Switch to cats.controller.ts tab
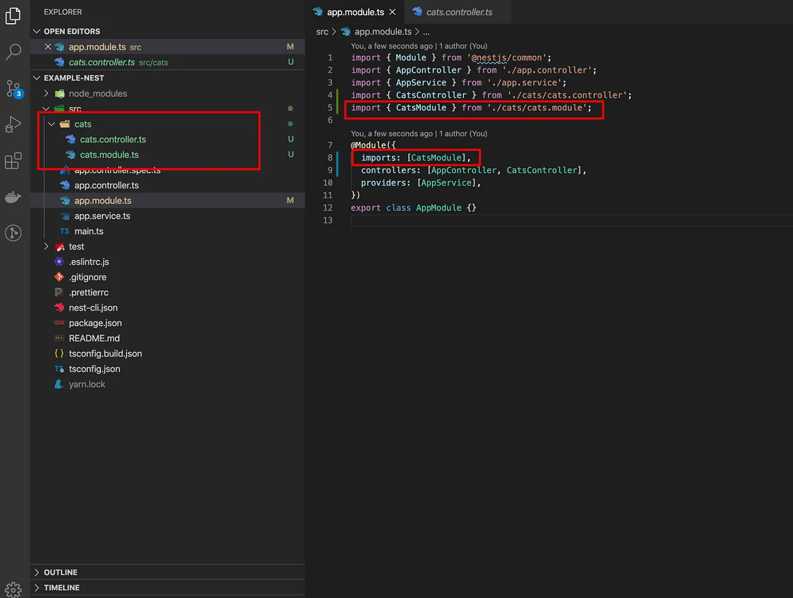 click(452, 12)
